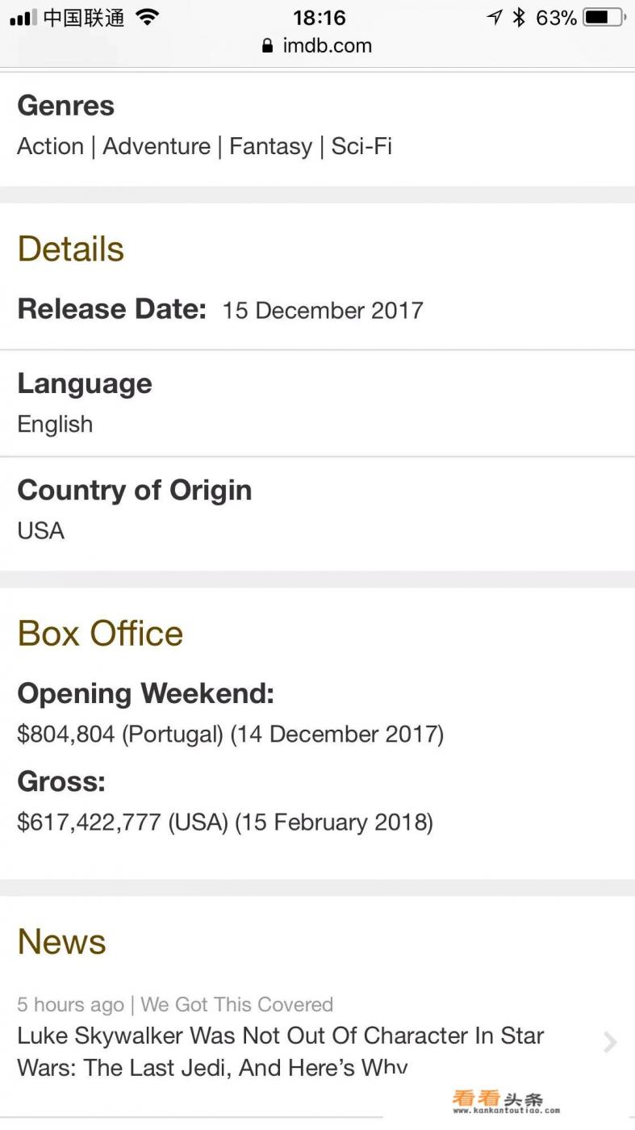Select the Fantasy genre link

click(270, 147)
